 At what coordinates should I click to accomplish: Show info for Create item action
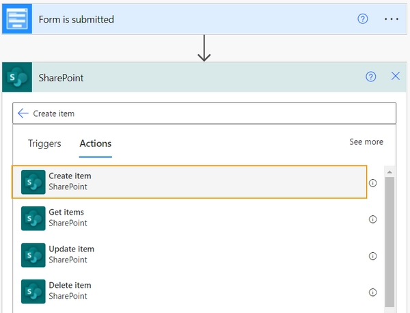(372, 182)
